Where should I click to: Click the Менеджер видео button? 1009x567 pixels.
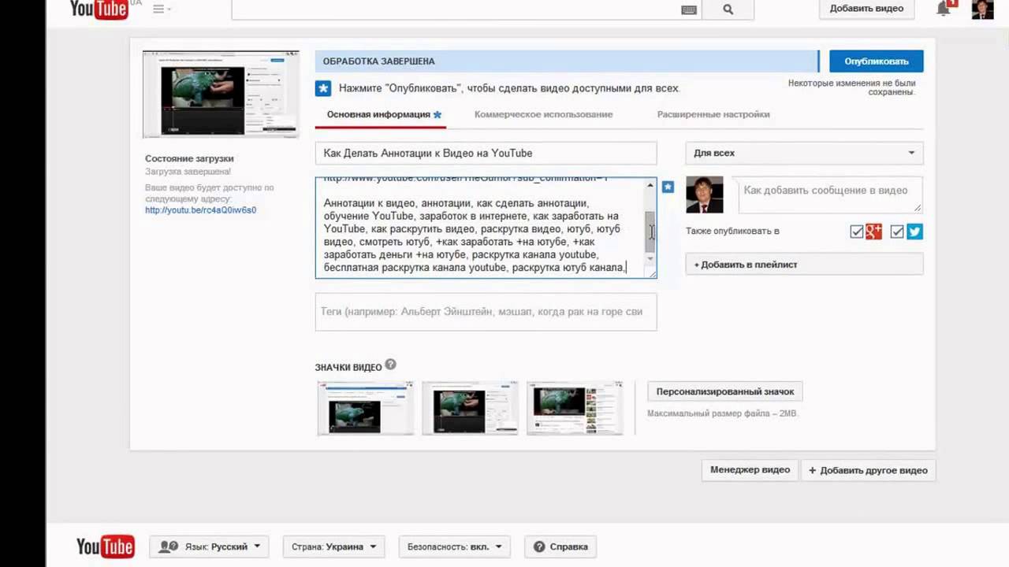coord(750,470)
